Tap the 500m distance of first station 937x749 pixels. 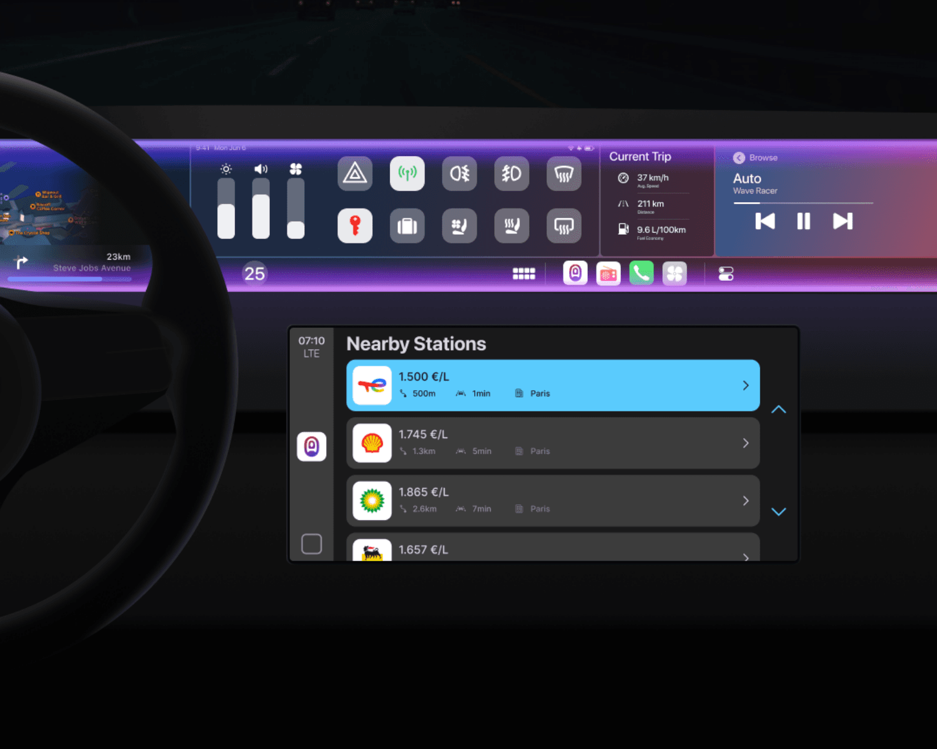(x=424, y=393)
